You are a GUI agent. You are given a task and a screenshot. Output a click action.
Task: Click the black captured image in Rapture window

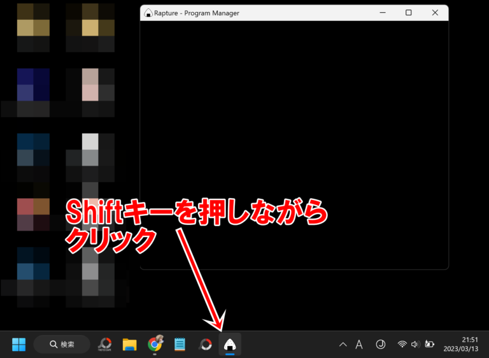click(x=294, y=145)
